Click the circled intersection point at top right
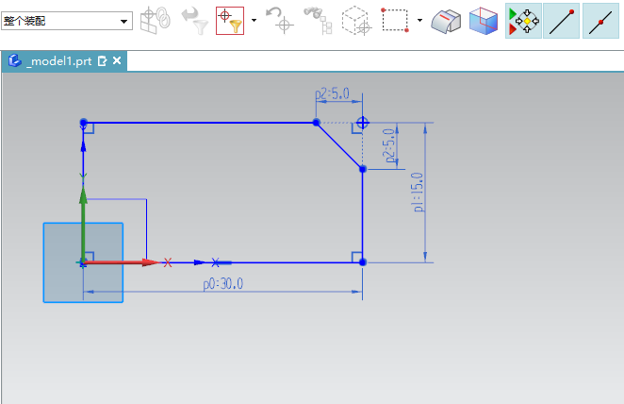The image size is (624, 404). [x=363, y=123]
